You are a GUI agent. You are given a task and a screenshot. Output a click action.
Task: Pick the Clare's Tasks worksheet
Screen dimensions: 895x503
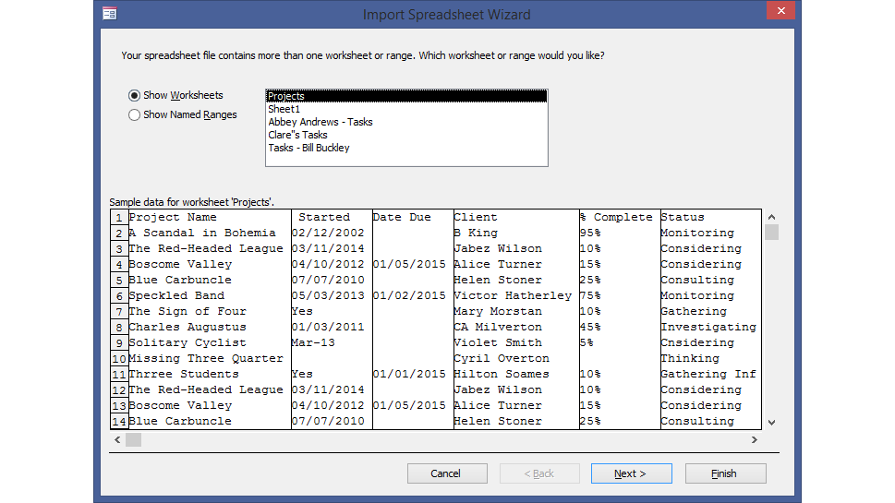coord(406,135)
